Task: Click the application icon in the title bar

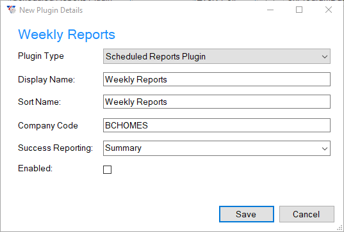Action: [x=12, y=10]
